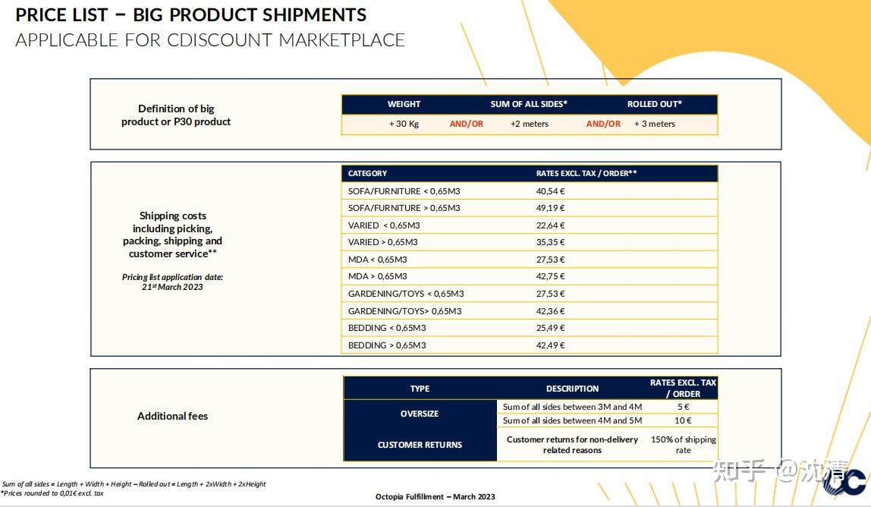This screenshot has height=507, width=871.
Task: Click the SUM OF ALL SIDES* header
Action: [529, 104]
